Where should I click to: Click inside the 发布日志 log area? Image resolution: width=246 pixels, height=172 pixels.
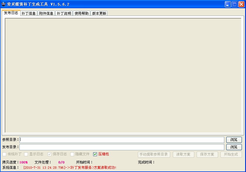tap(123, 75)
